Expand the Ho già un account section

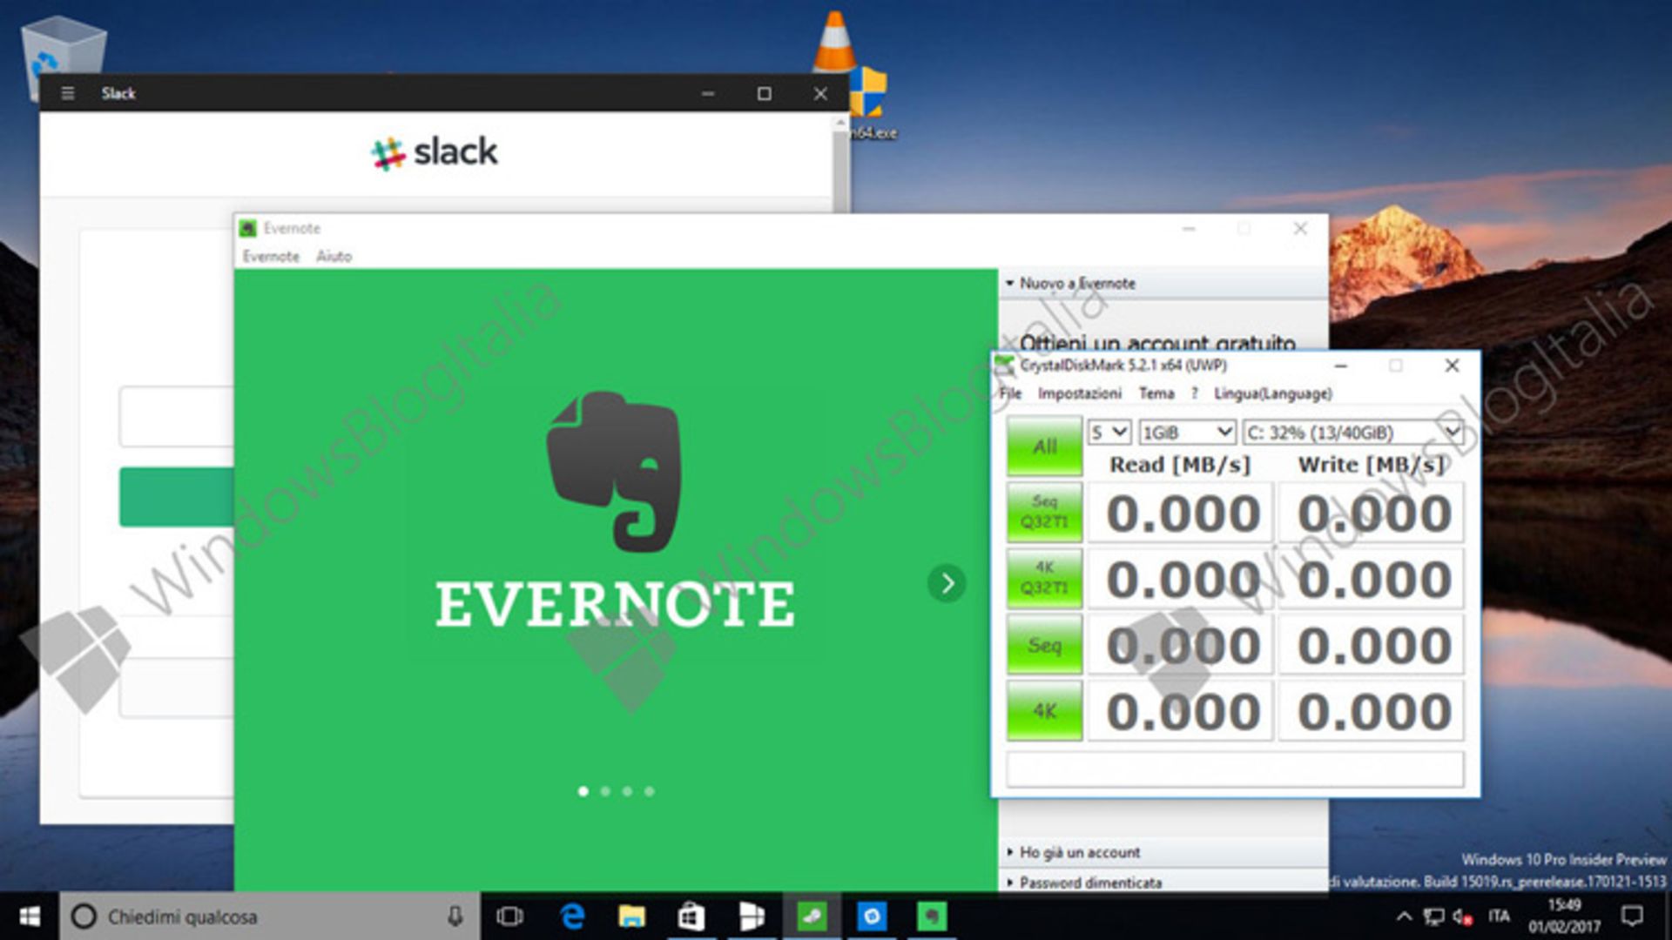click(1080, 852)
